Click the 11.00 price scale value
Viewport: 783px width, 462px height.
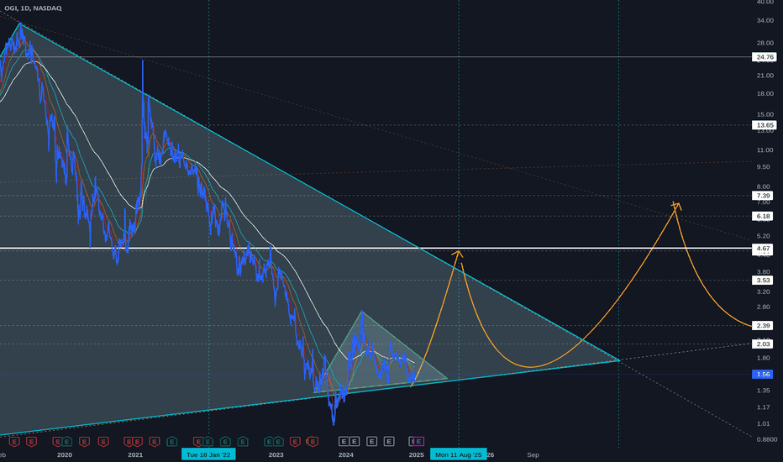(x=765, y=150)
